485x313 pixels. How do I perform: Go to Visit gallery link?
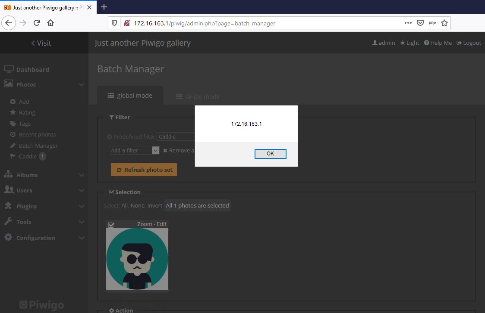(41, 43)
